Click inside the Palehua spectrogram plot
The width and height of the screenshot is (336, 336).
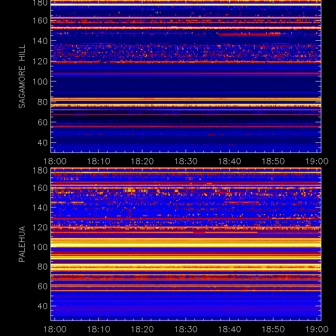(186, 244)
